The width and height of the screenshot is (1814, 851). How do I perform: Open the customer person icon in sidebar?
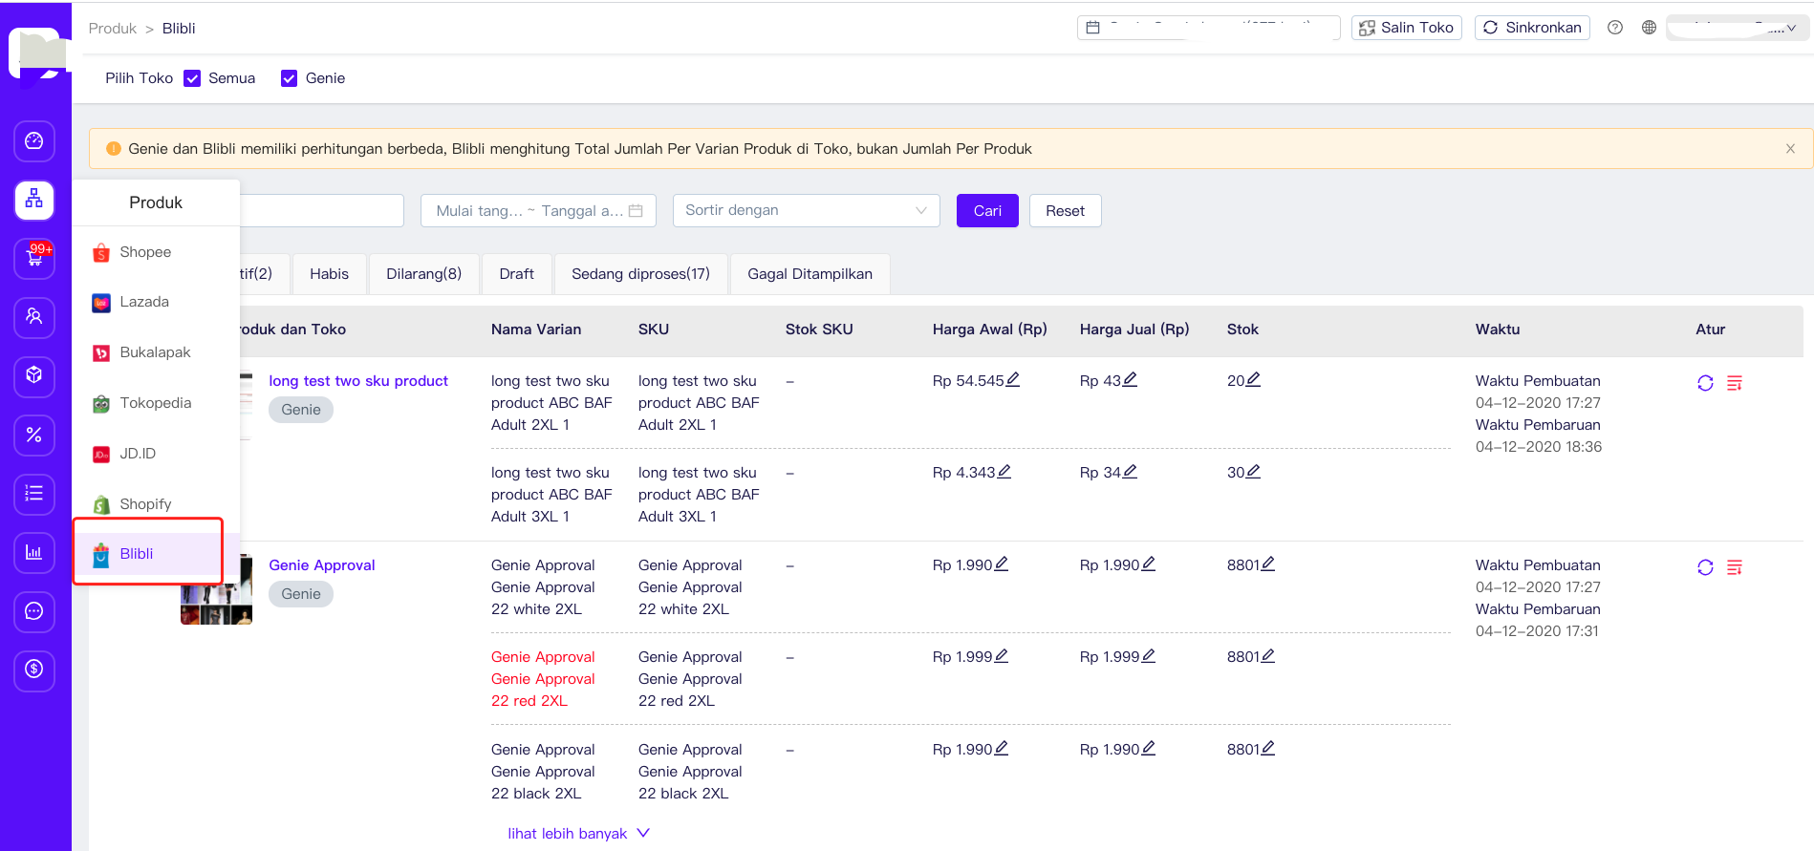[34, 317]
